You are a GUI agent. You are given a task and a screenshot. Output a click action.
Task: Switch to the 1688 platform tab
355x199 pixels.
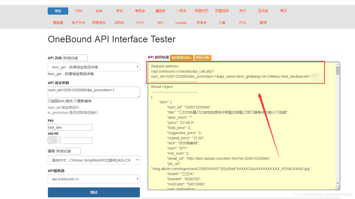[78, 11]
